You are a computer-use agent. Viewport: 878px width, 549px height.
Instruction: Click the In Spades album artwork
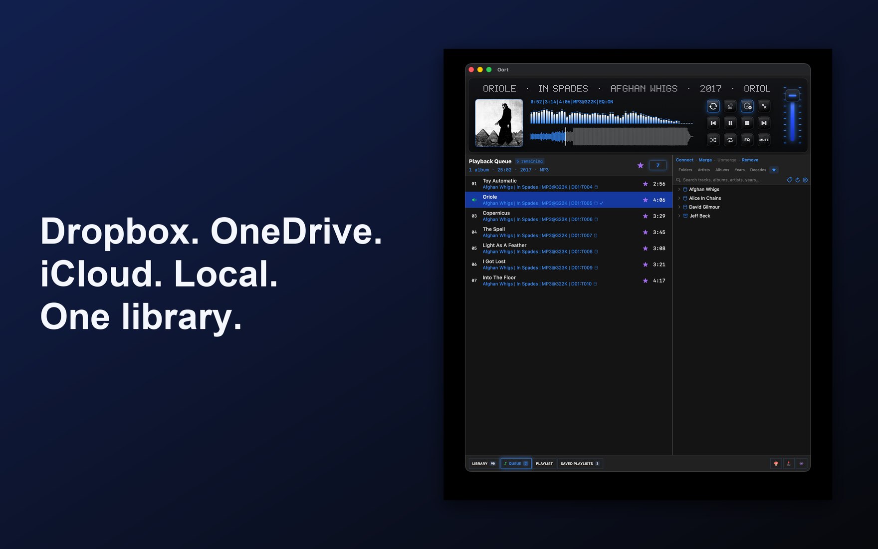coord(499,123)
